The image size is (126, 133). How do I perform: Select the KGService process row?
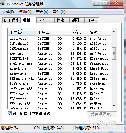point(59,99)
